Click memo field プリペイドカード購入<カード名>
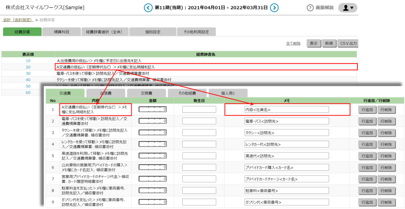Screen dimensions: 405x209 click(x=286, y=168)
